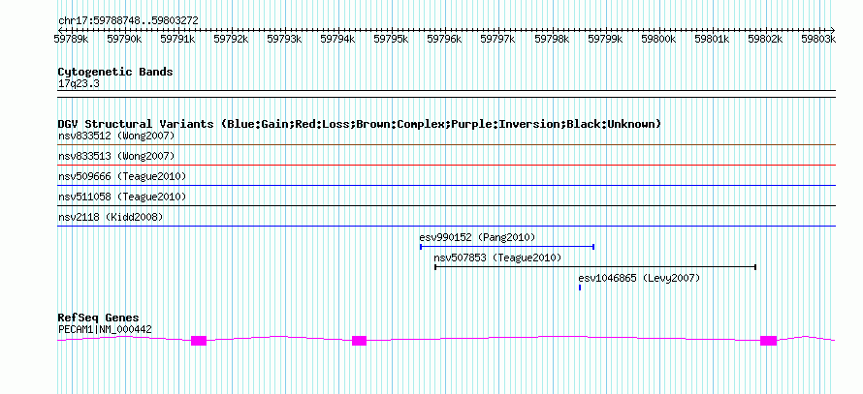Open variant esv990152 (Pang2010) label
The height and width of the screenshot is (394, 863).
[x=477, y=237]
